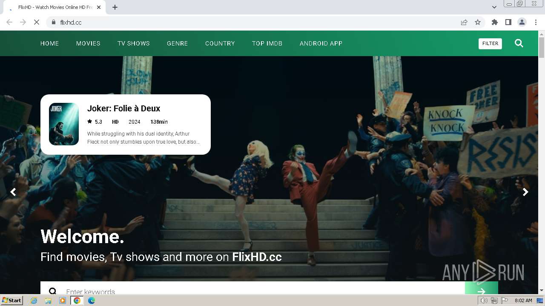Click the 5.3 star rating
The image size is (545, 306).
pos(95,122)
